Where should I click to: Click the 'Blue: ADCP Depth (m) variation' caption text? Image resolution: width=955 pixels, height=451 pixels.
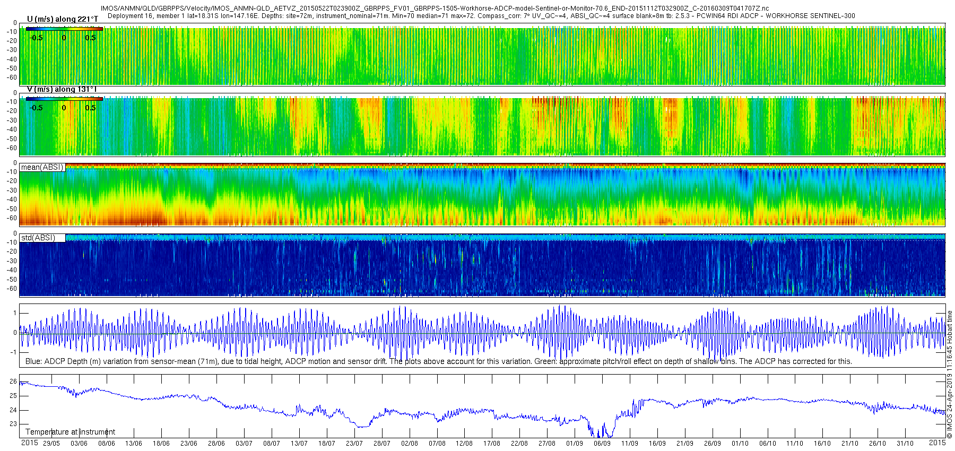click(439, 361)
